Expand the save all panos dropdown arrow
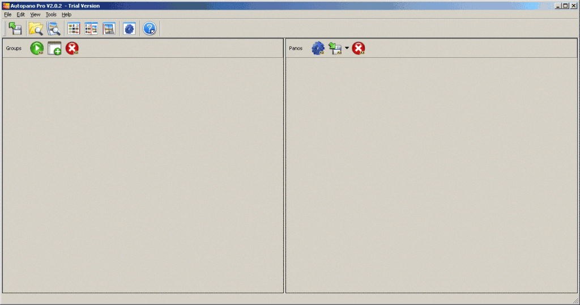580x305 pixels. [347, 48]
